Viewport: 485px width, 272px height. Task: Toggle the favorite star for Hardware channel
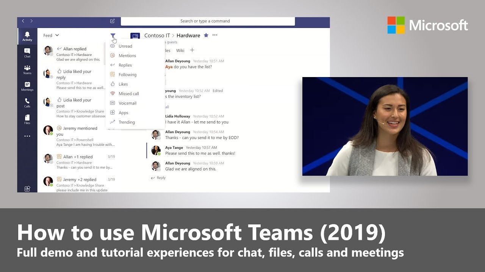pyautogui.click(x=206, y=35)
